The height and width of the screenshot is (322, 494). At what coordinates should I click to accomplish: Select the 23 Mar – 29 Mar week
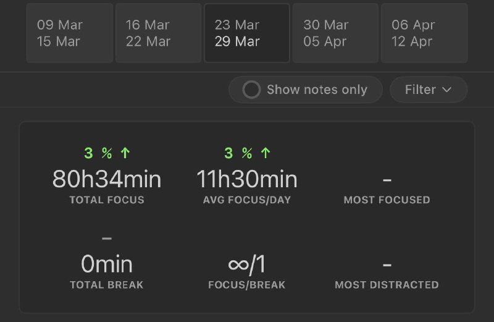(247, 33)
